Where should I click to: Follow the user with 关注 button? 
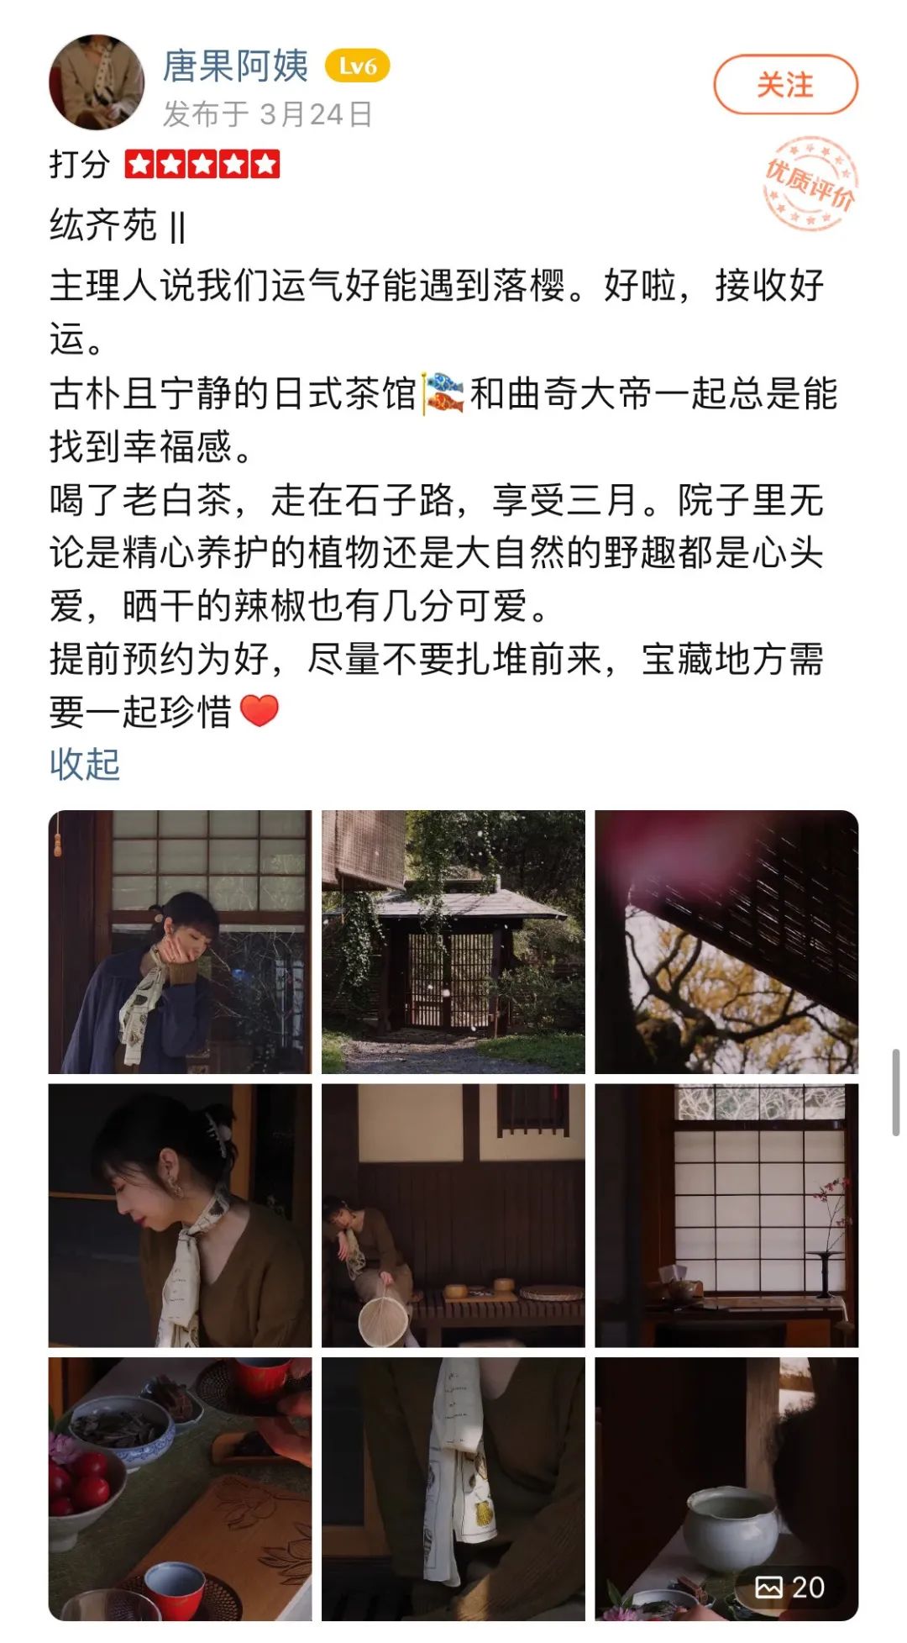click(x=785, y=84)
